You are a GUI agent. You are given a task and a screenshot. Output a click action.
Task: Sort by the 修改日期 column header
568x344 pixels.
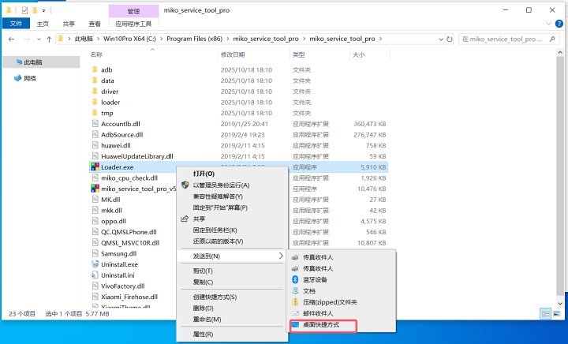coord(233,54)
